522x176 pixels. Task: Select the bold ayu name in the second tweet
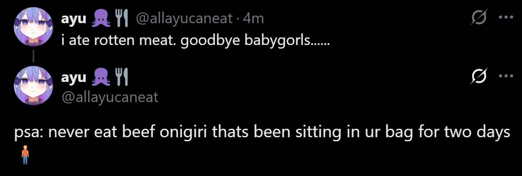pyautogui.click(x=74, y=78)
